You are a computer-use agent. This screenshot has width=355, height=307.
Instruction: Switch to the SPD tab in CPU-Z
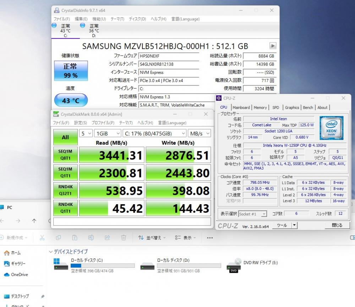tap(275, 107)
